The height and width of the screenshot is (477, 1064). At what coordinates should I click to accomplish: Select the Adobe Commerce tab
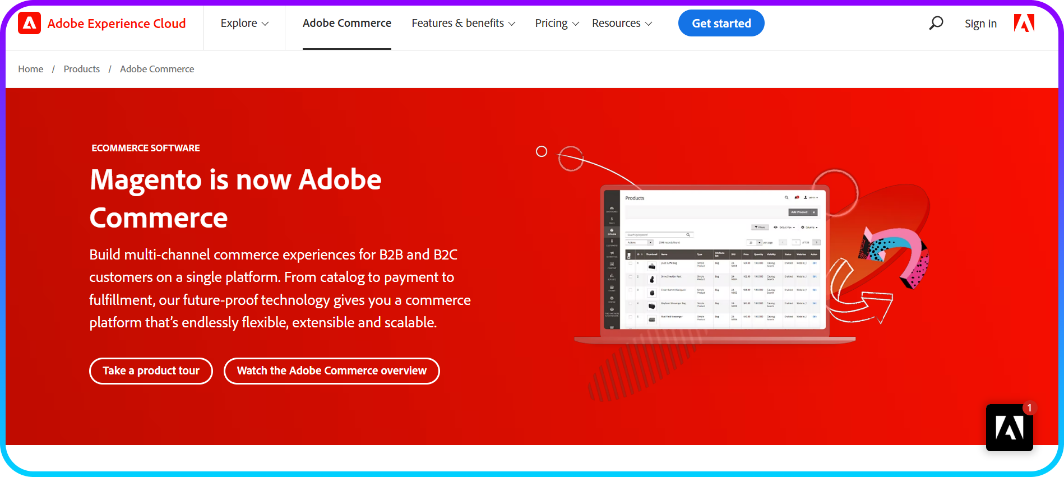coord(347,23)
